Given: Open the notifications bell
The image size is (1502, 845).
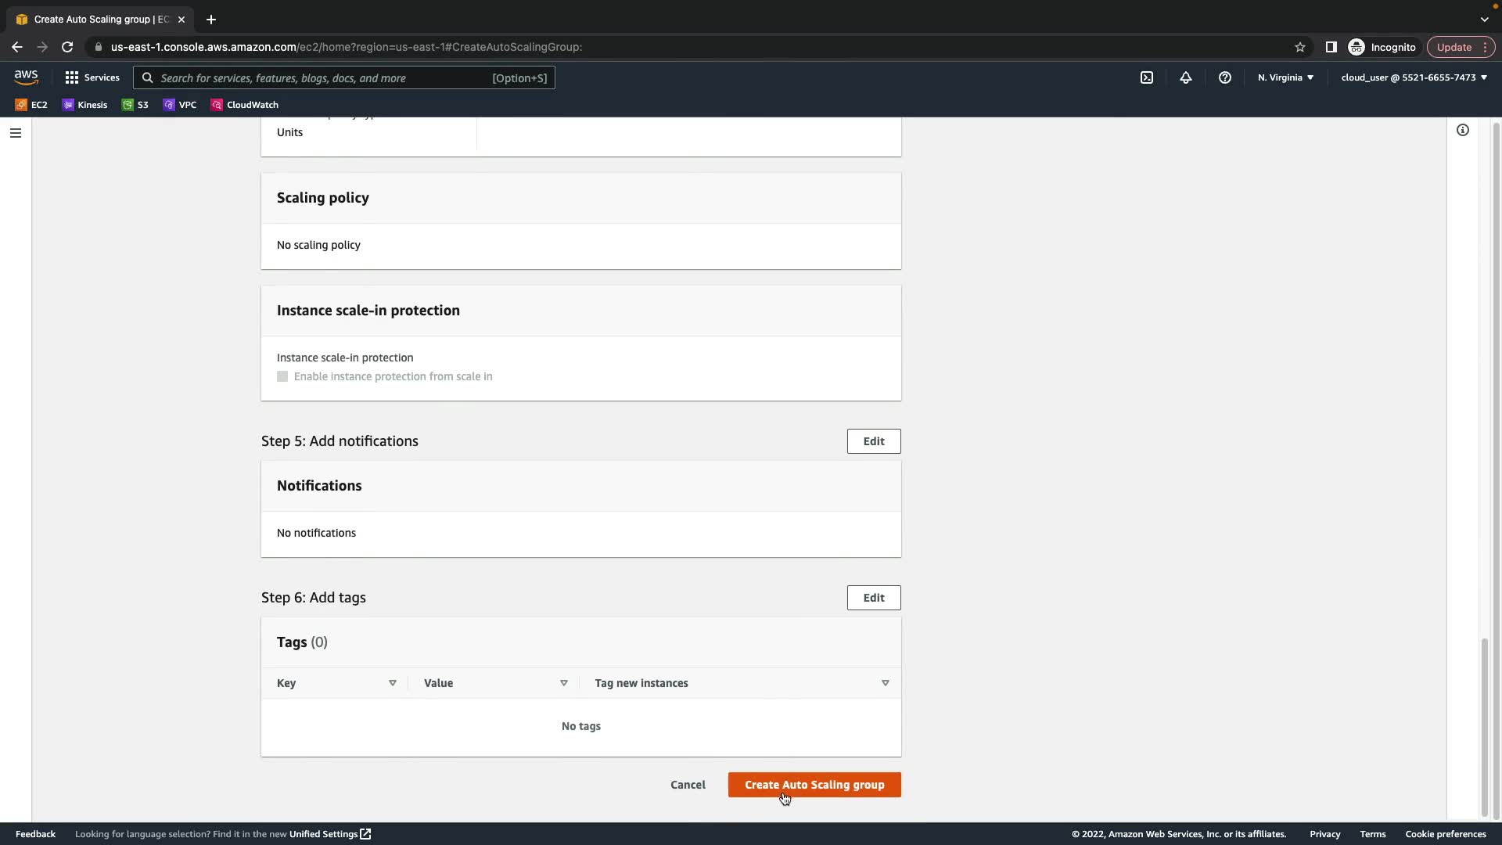Looking at the screenshot, I should (x=1186, y=77).
